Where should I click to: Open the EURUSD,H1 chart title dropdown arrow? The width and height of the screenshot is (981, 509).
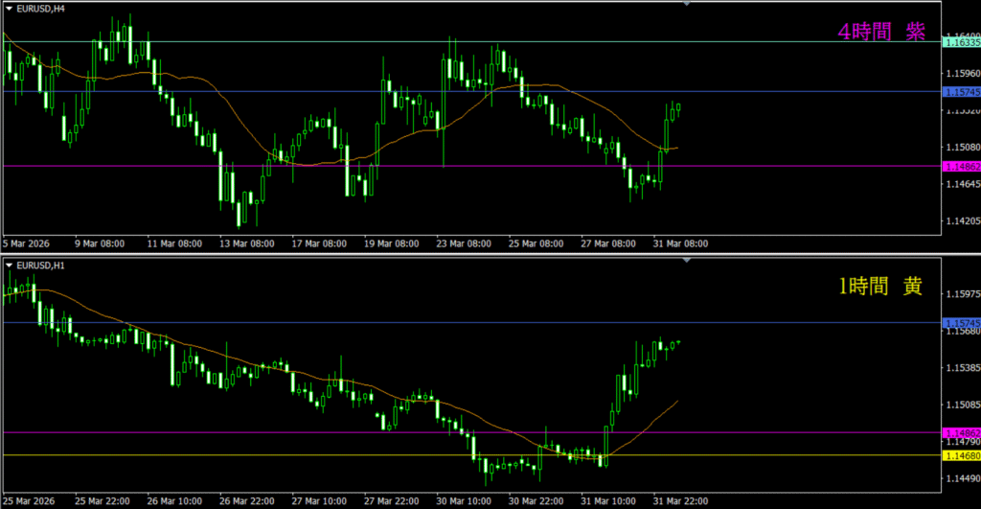point(9,265)
